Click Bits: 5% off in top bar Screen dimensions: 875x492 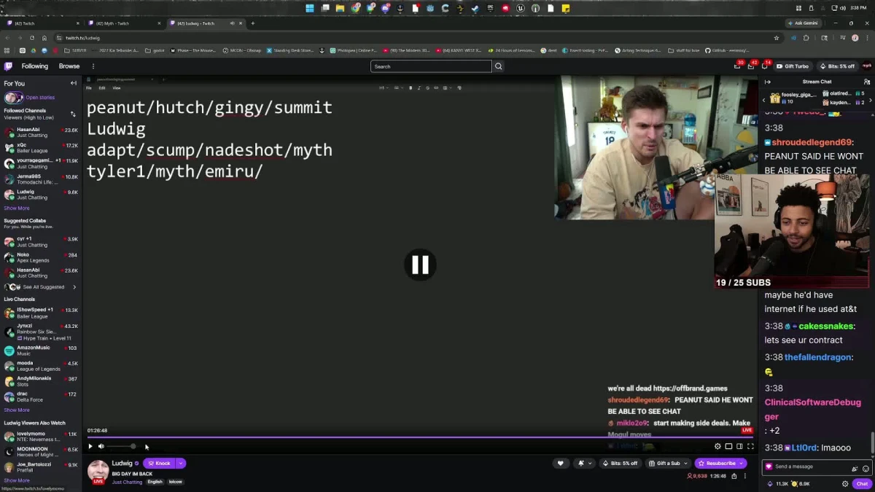point(837,66)
